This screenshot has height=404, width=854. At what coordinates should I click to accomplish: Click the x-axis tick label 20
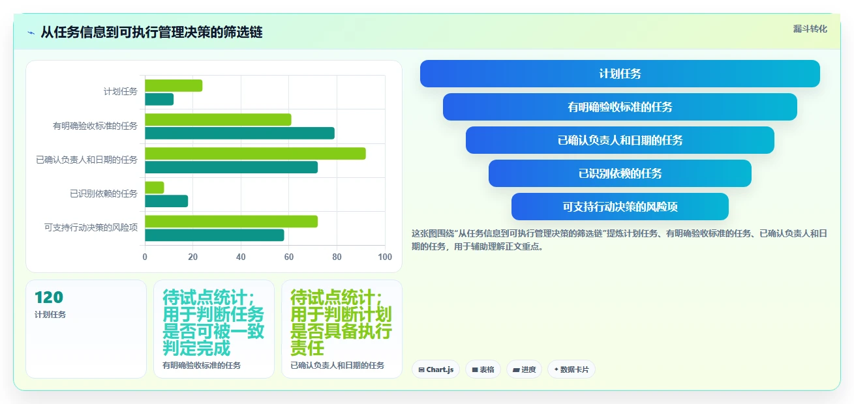[x=193, y=257]
